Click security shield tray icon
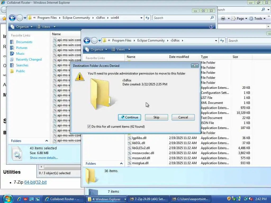This screenshot has height=203, width=271. coord(229,199)
